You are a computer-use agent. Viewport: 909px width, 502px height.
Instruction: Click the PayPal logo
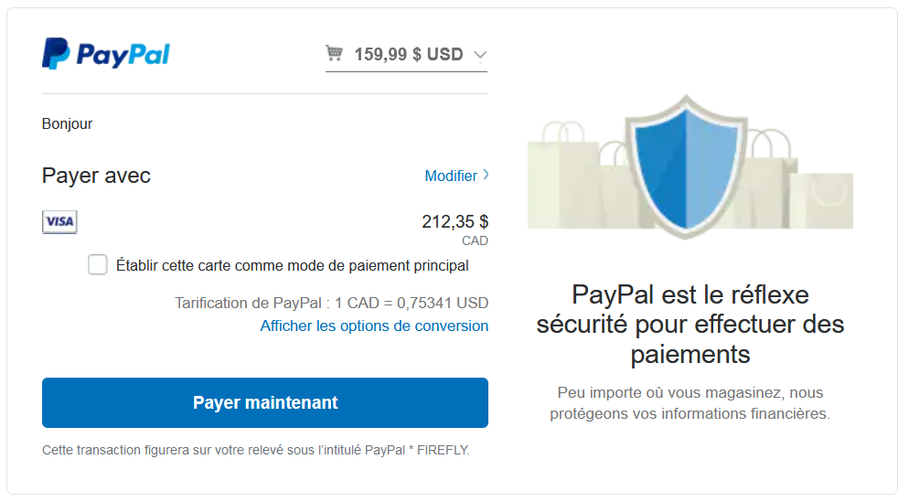[106, 54]
